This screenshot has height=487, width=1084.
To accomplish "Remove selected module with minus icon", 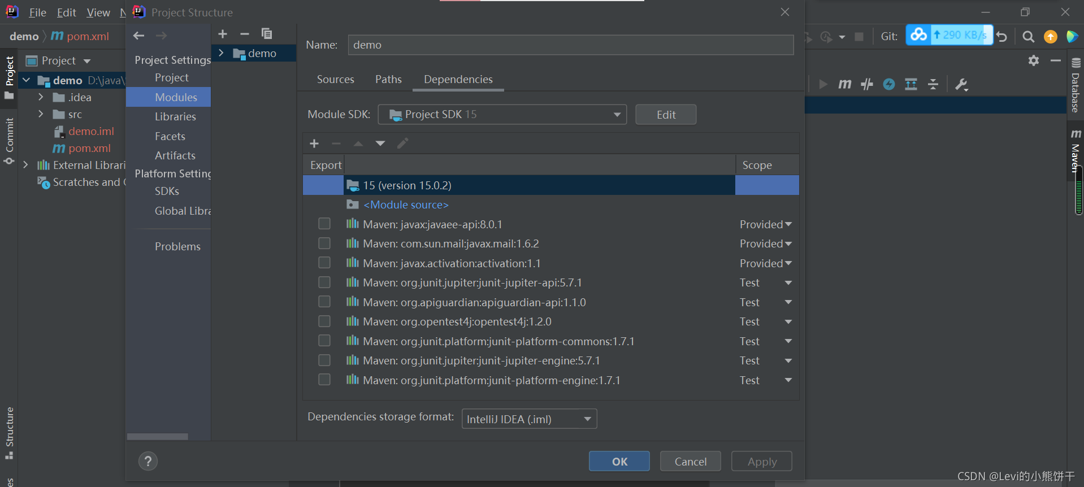I will pyautogui.click(x=244, y=34).
